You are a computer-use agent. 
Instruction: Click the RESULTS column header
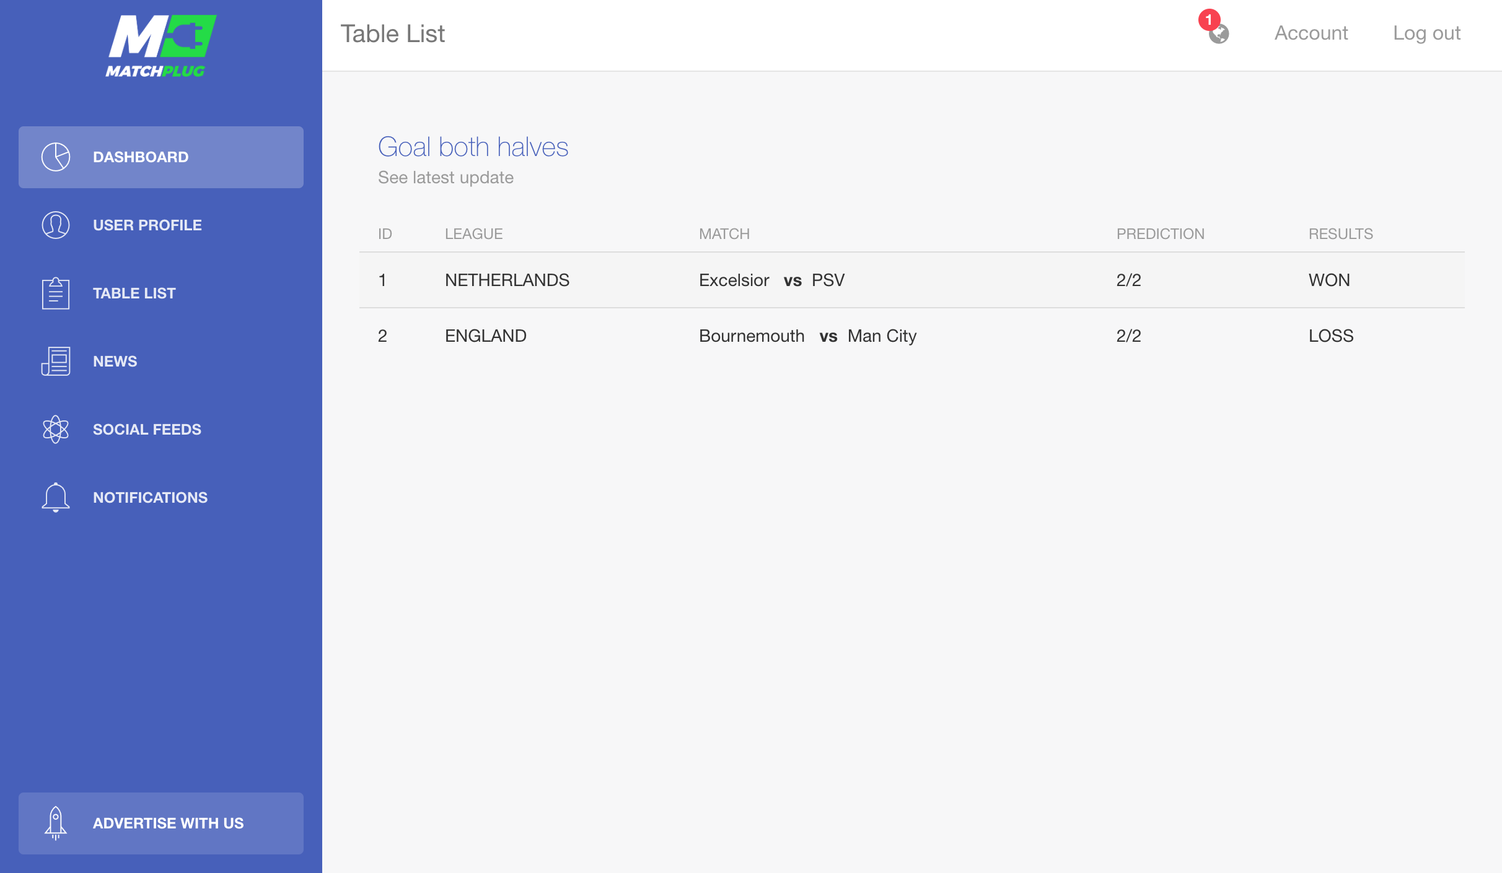(x=1341, y=234)
